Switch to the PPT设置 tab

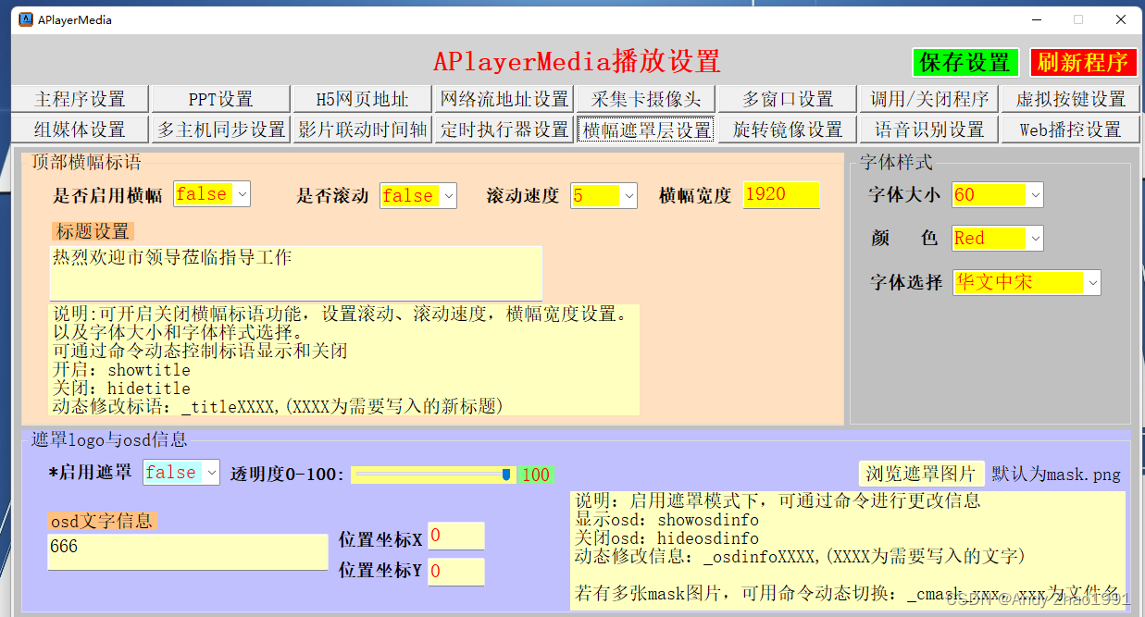coord(220,99)
